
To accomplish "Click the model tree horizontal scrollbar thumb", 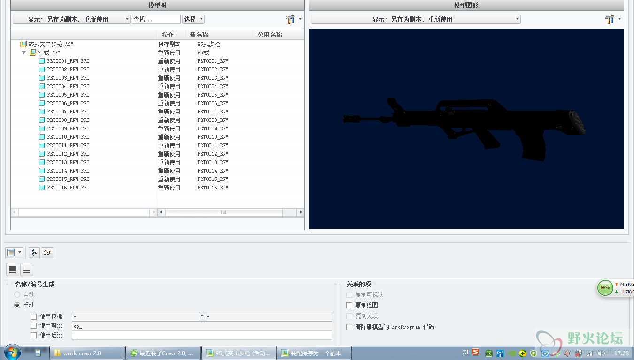I will (x=224, y=212).
